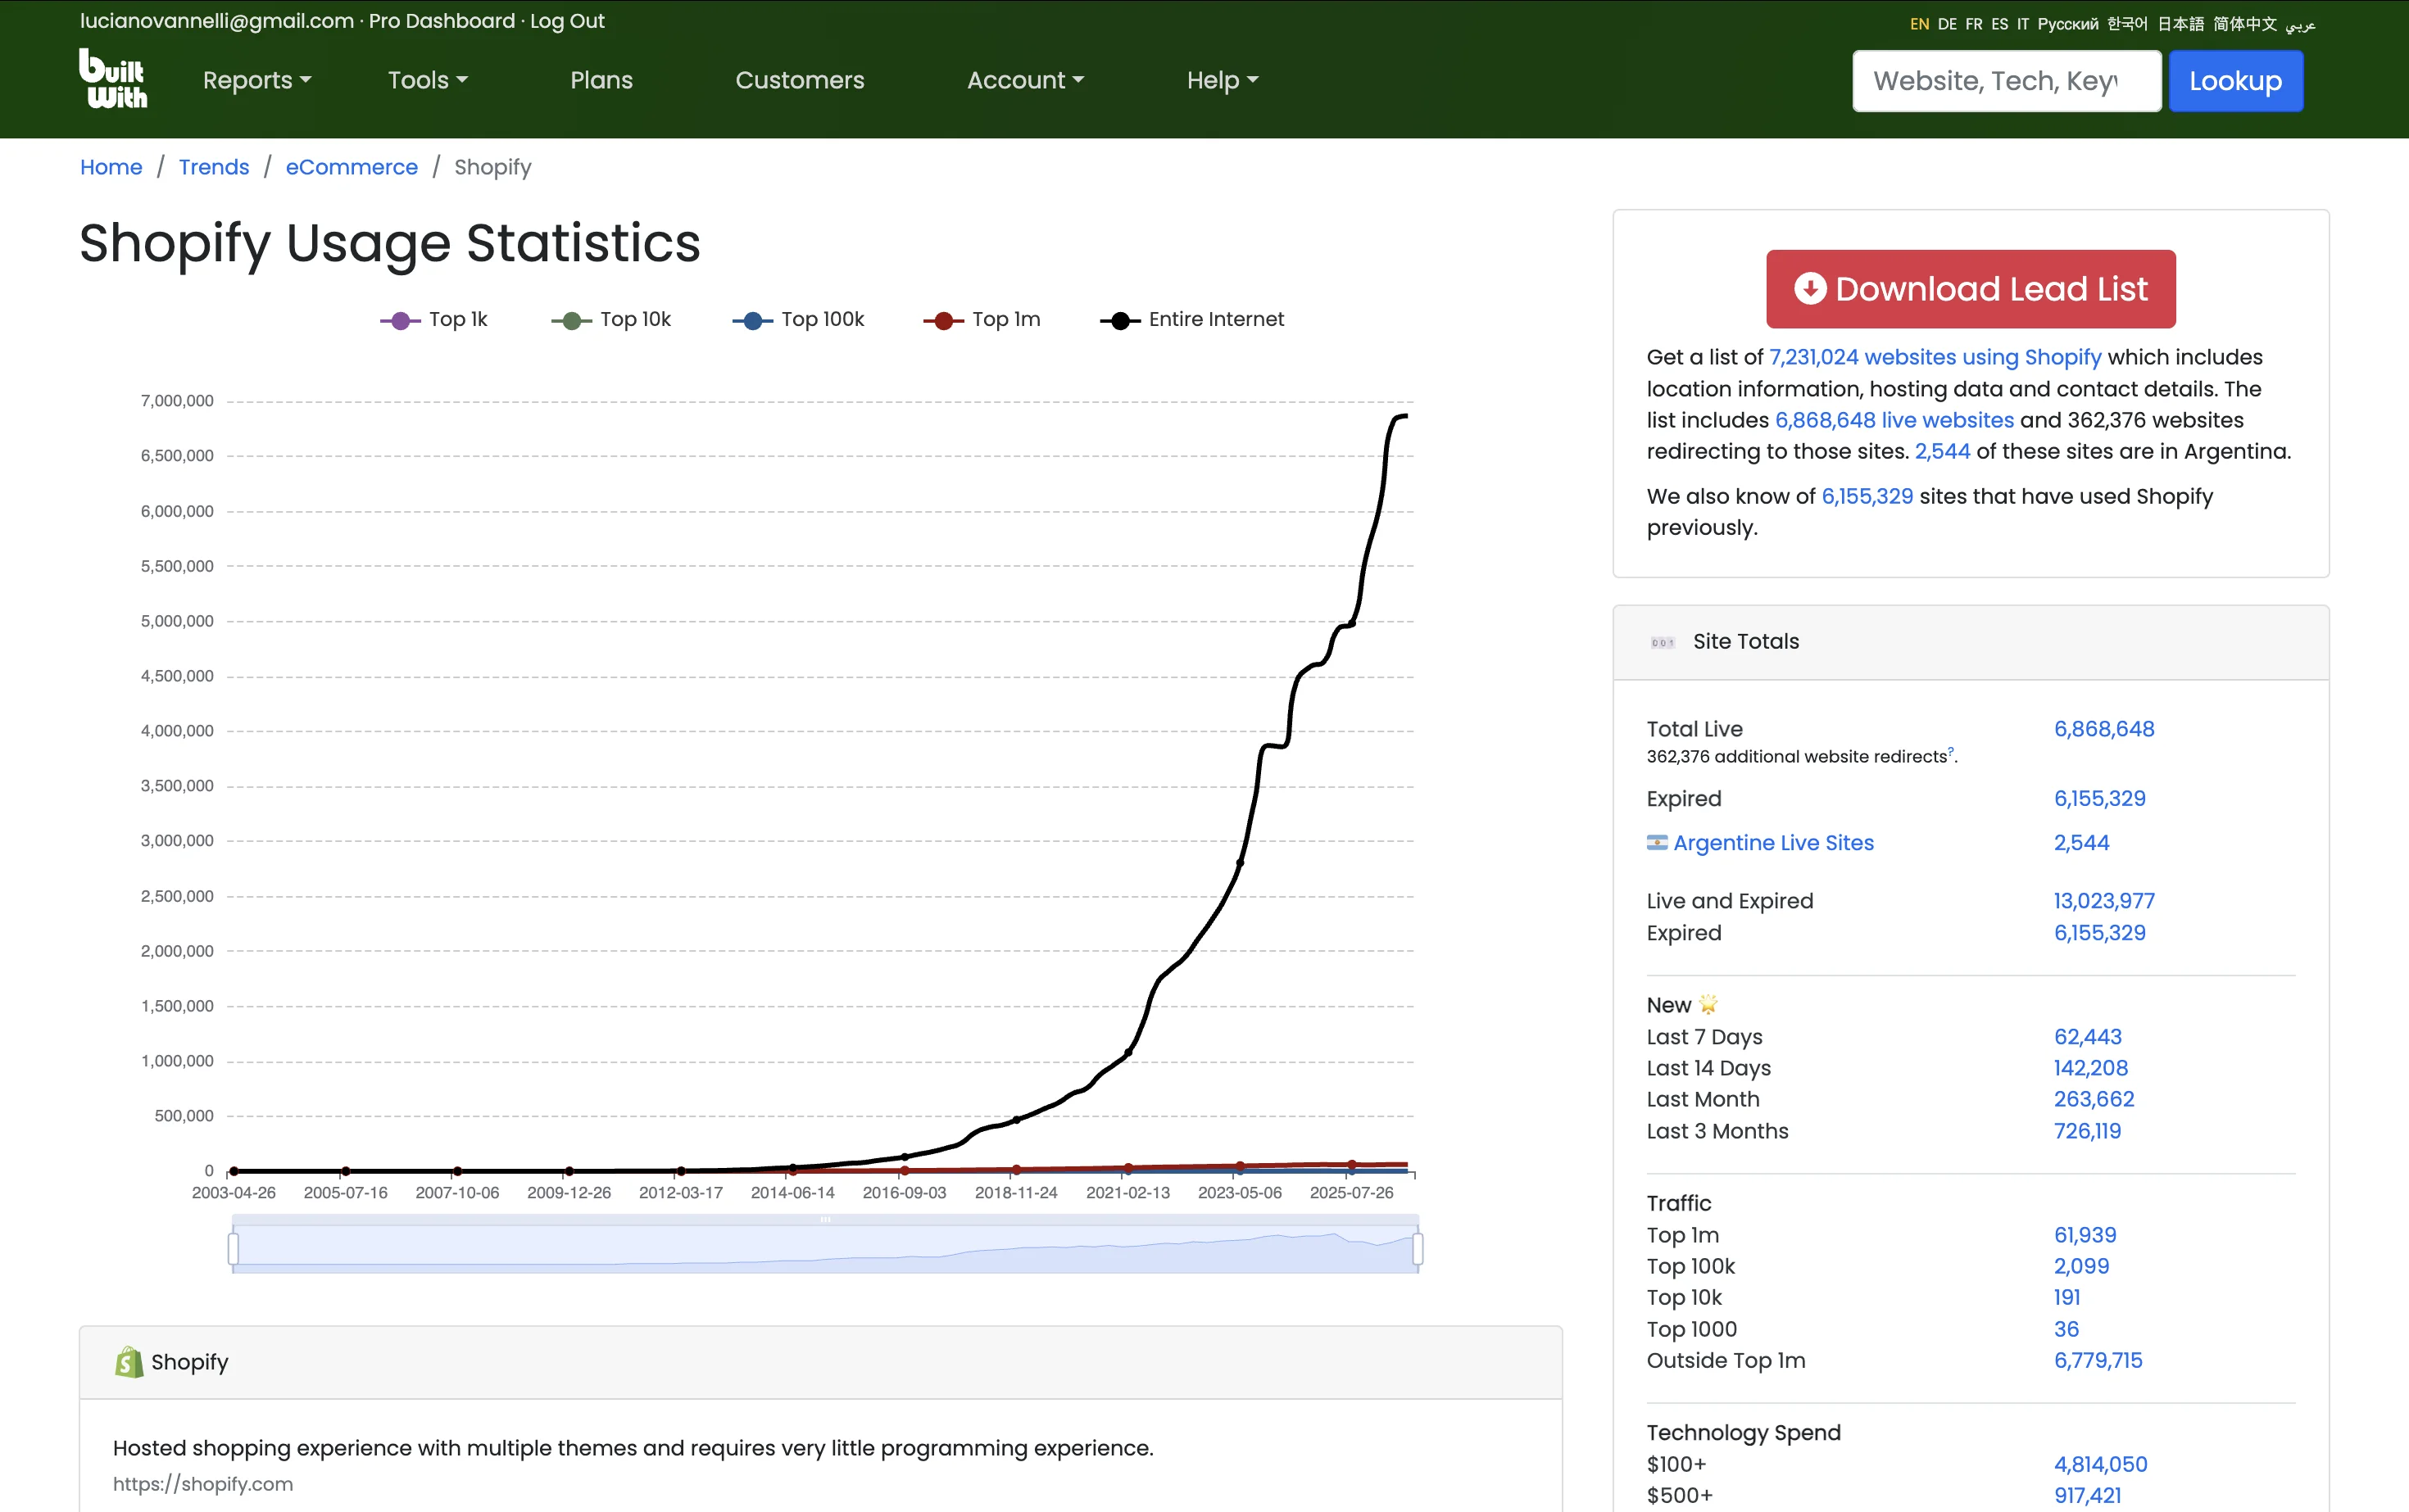
Task: Click the right handle of chart range slider
Action: (x=1418, y=1248)
